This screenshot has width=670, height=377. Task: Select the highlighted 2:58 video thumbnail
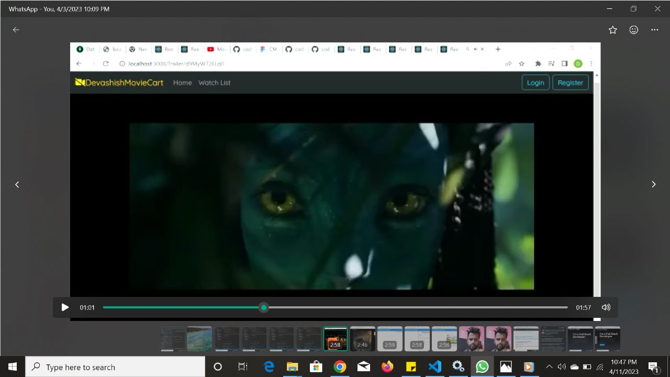(336, 339)
